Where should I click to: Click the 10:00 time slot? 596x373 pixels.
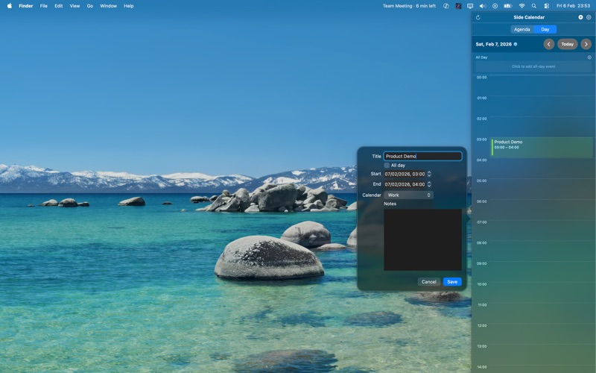pyautogui.click(x=541, y=292)
